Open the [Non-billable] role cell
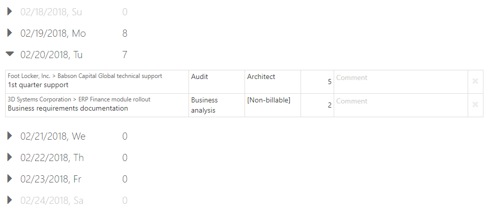486x211 pixels. [273, 105]
